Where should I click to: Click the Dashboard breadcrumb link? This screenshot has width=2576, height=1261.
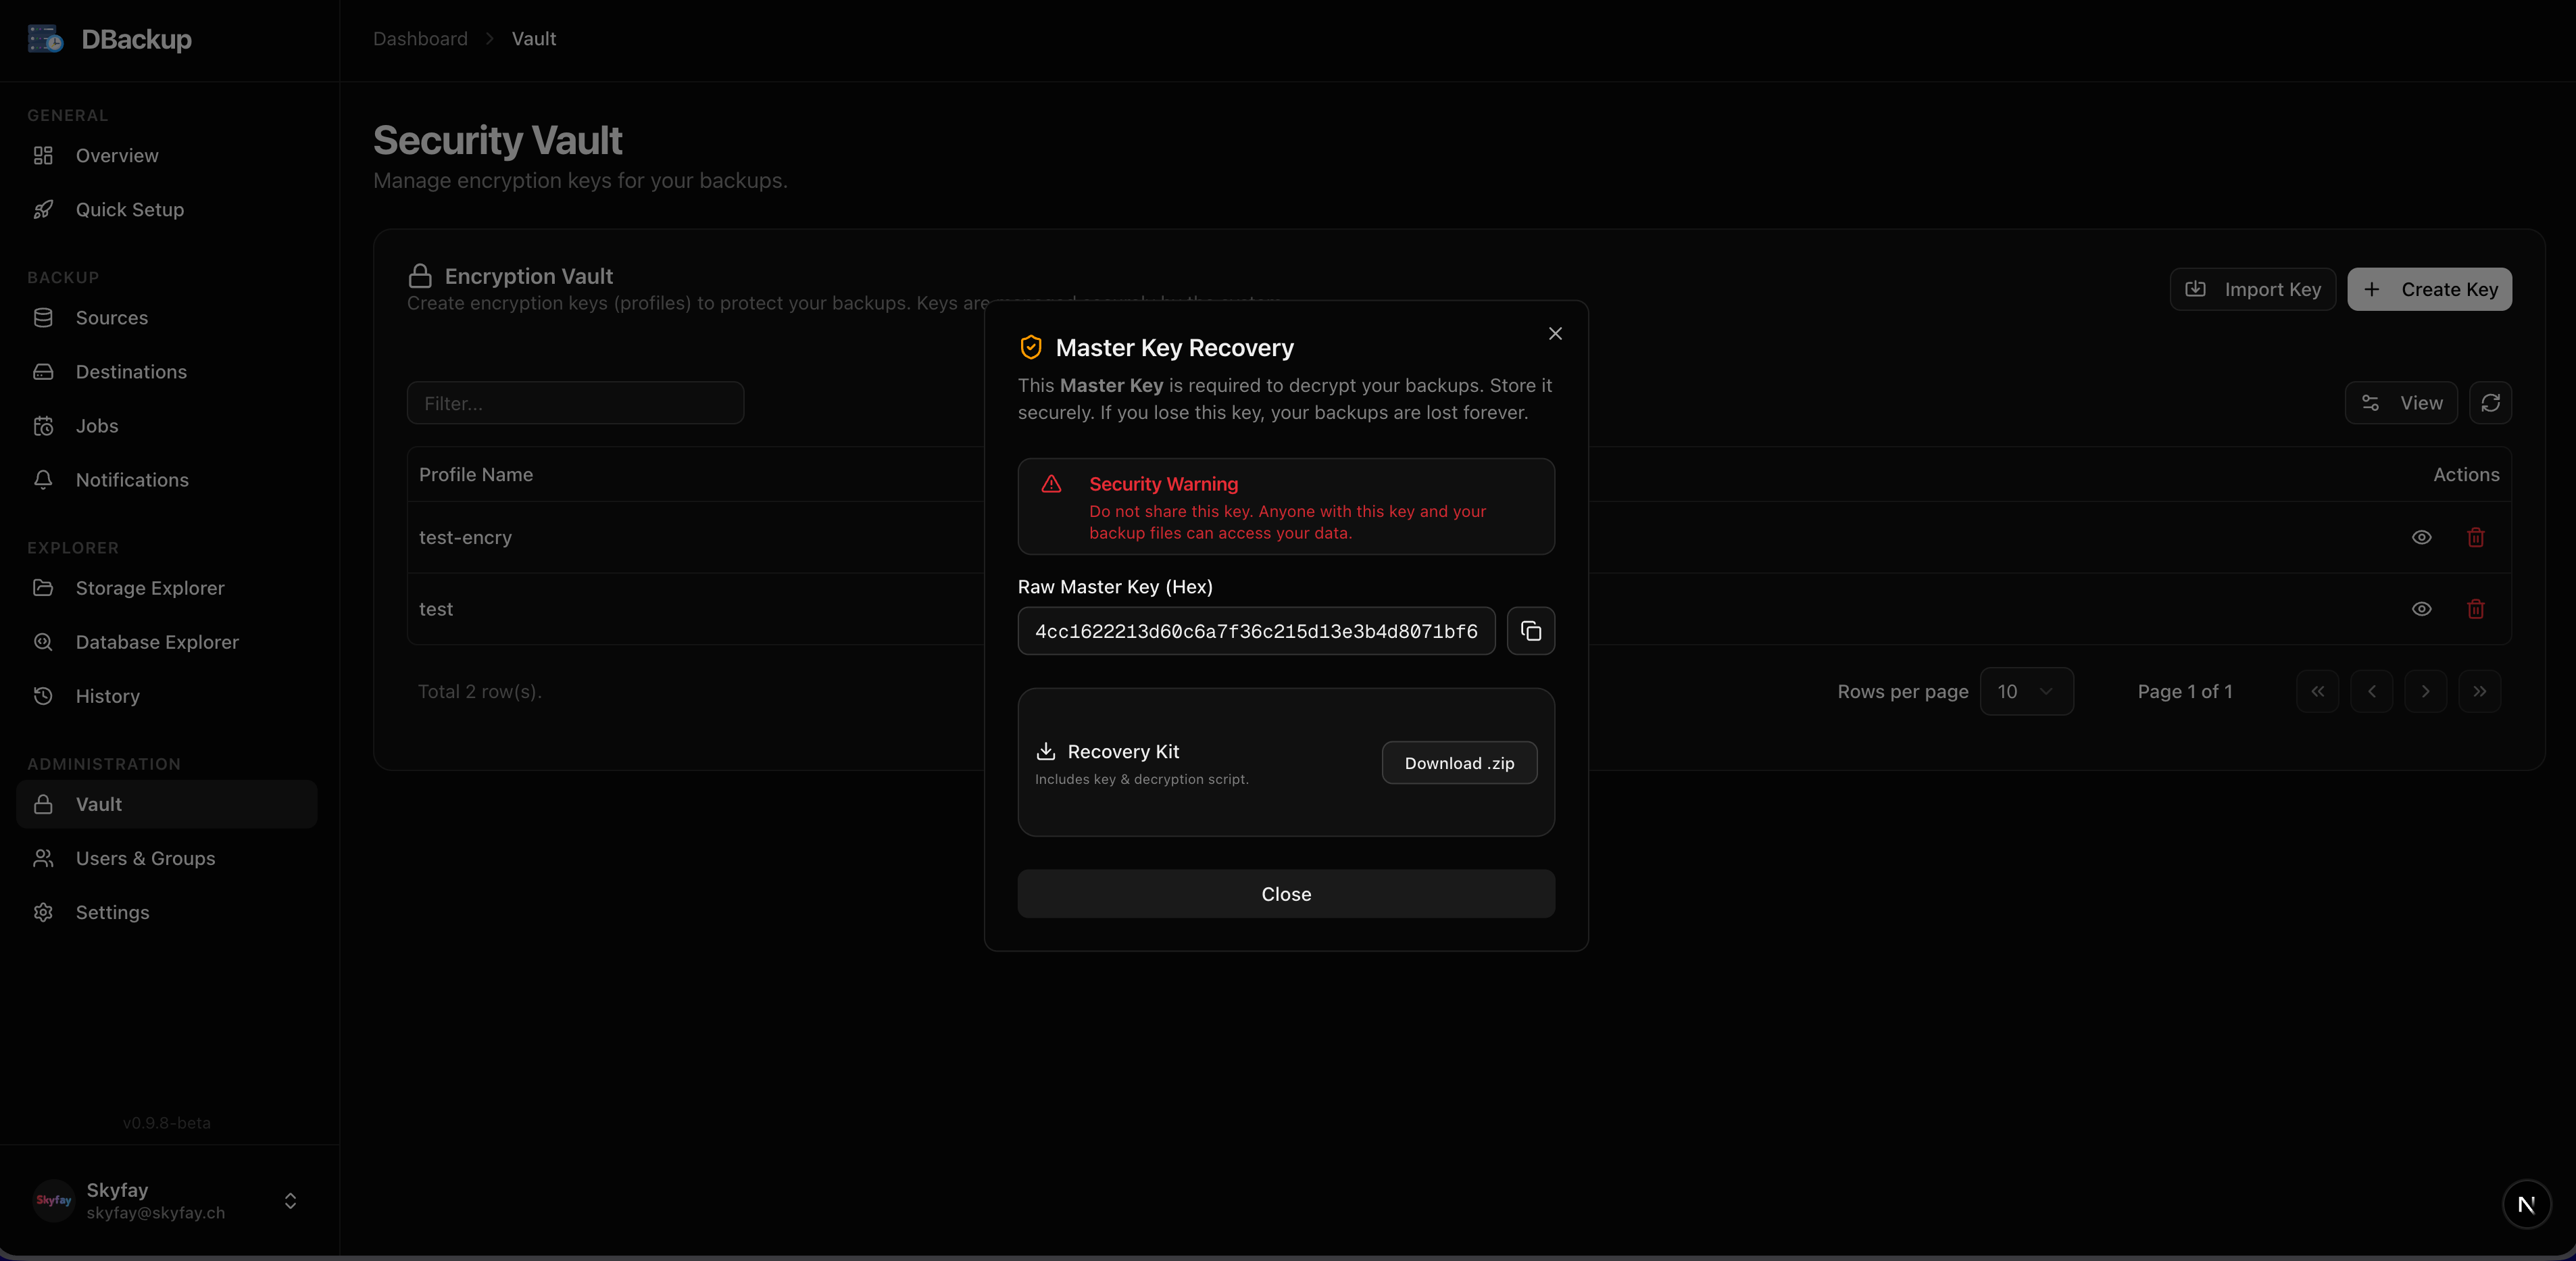(420, 39)
